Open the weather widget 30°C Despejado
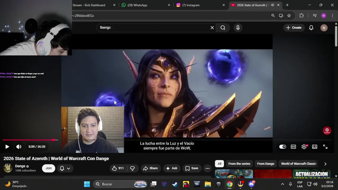Viewport: 338px width, 190px height. pyautogui.click(x=16, y=184)
